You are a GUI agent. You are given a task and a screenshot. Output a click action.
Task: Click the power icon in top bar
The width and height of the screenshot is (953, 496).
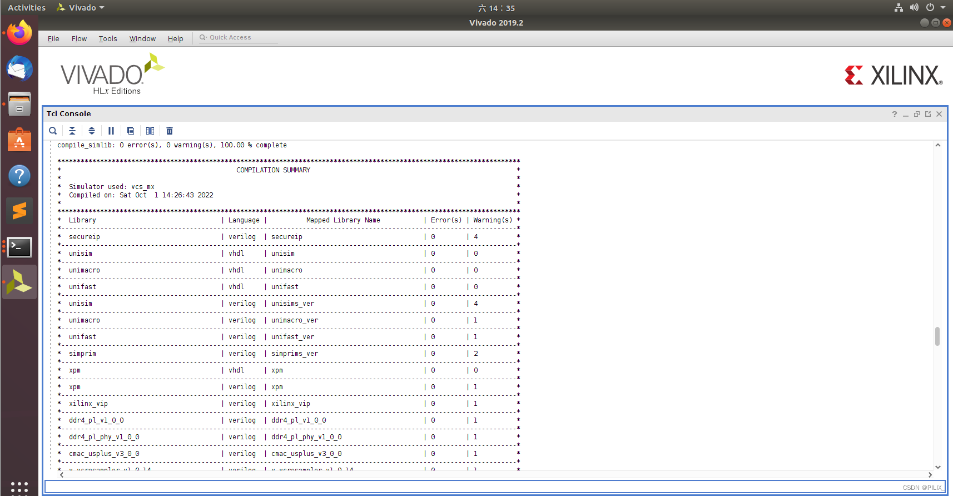click(x=930, y=8)
